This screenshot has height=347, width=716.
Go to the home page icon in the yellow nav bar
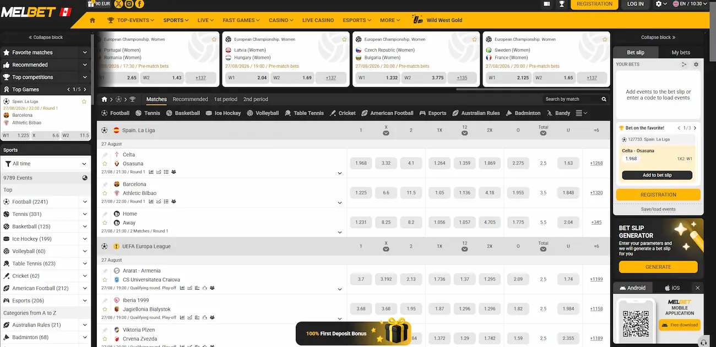click(x=93, y=20)
